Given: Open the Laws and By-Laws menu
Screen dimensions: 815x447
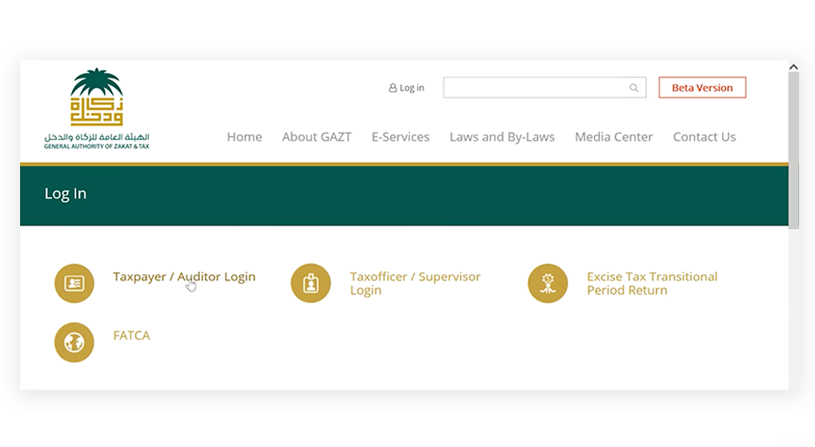Looking at the screenshot, I should [502, 137].
